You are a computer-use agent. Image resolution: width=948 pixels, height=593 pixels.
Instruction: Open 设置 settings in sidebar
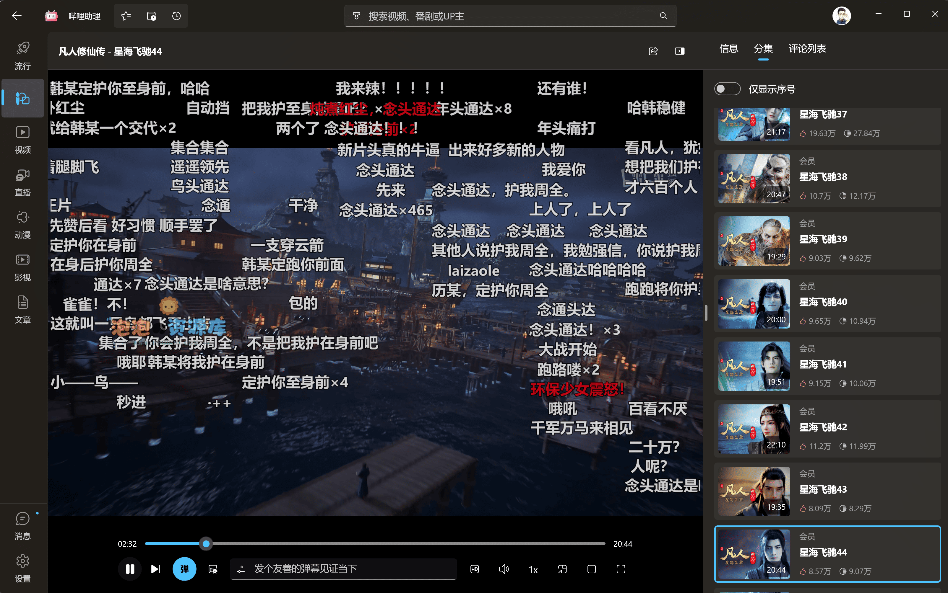[22, 569]
